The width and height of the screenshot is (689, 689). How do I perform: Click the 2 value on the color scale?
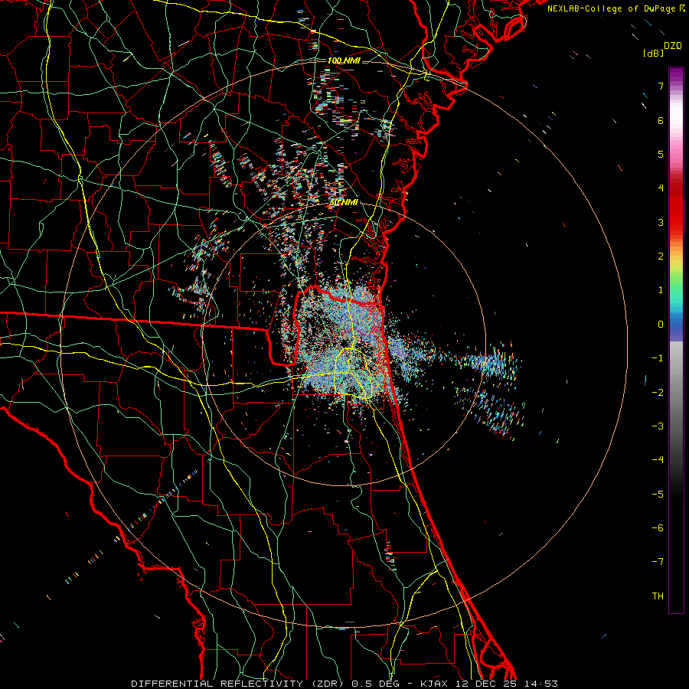661,256
